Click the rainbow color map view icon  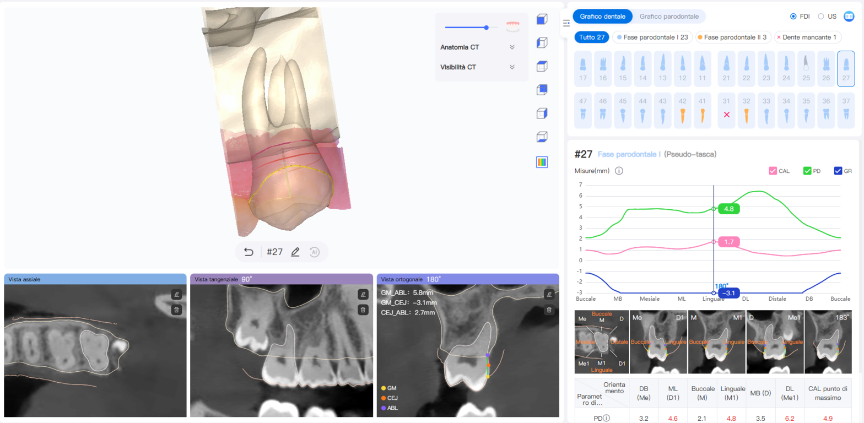pos(542,162)
